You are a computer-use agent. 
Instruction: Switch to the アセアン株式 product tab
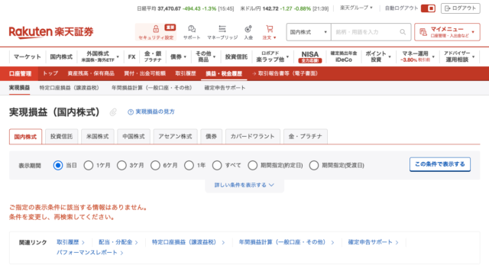(175, 137)
